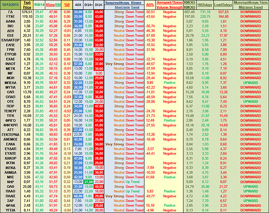This screenshot has height=213, width=269.
Task: Select the ΥΓΕΙΑ row label
Action: 11,210
